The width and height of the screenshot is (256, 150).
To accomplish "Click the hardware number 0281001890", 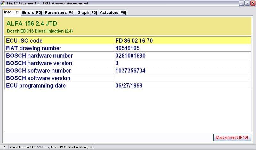I will [x=131, y=56].
